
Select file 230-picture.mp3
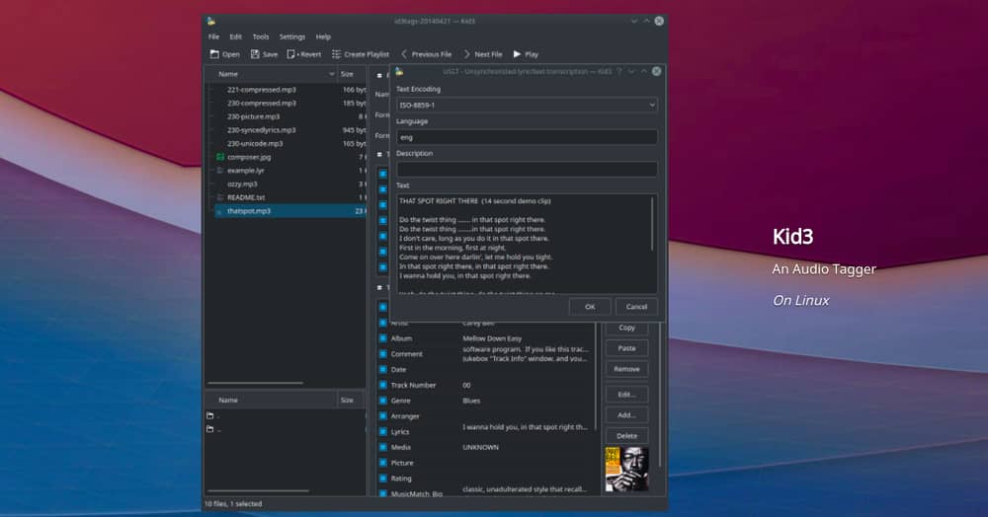[253, 116]
